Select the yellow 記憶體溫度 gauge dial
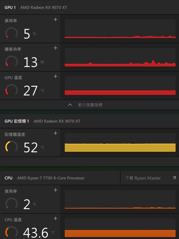Image resolution: width=179 pixels, height=239 pixels. 12,147
